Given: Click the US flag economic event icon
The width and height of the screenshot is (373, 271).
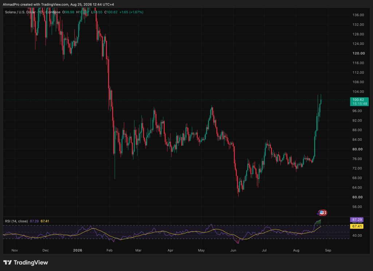Looking at the screenshot, I should pos(322,212).
